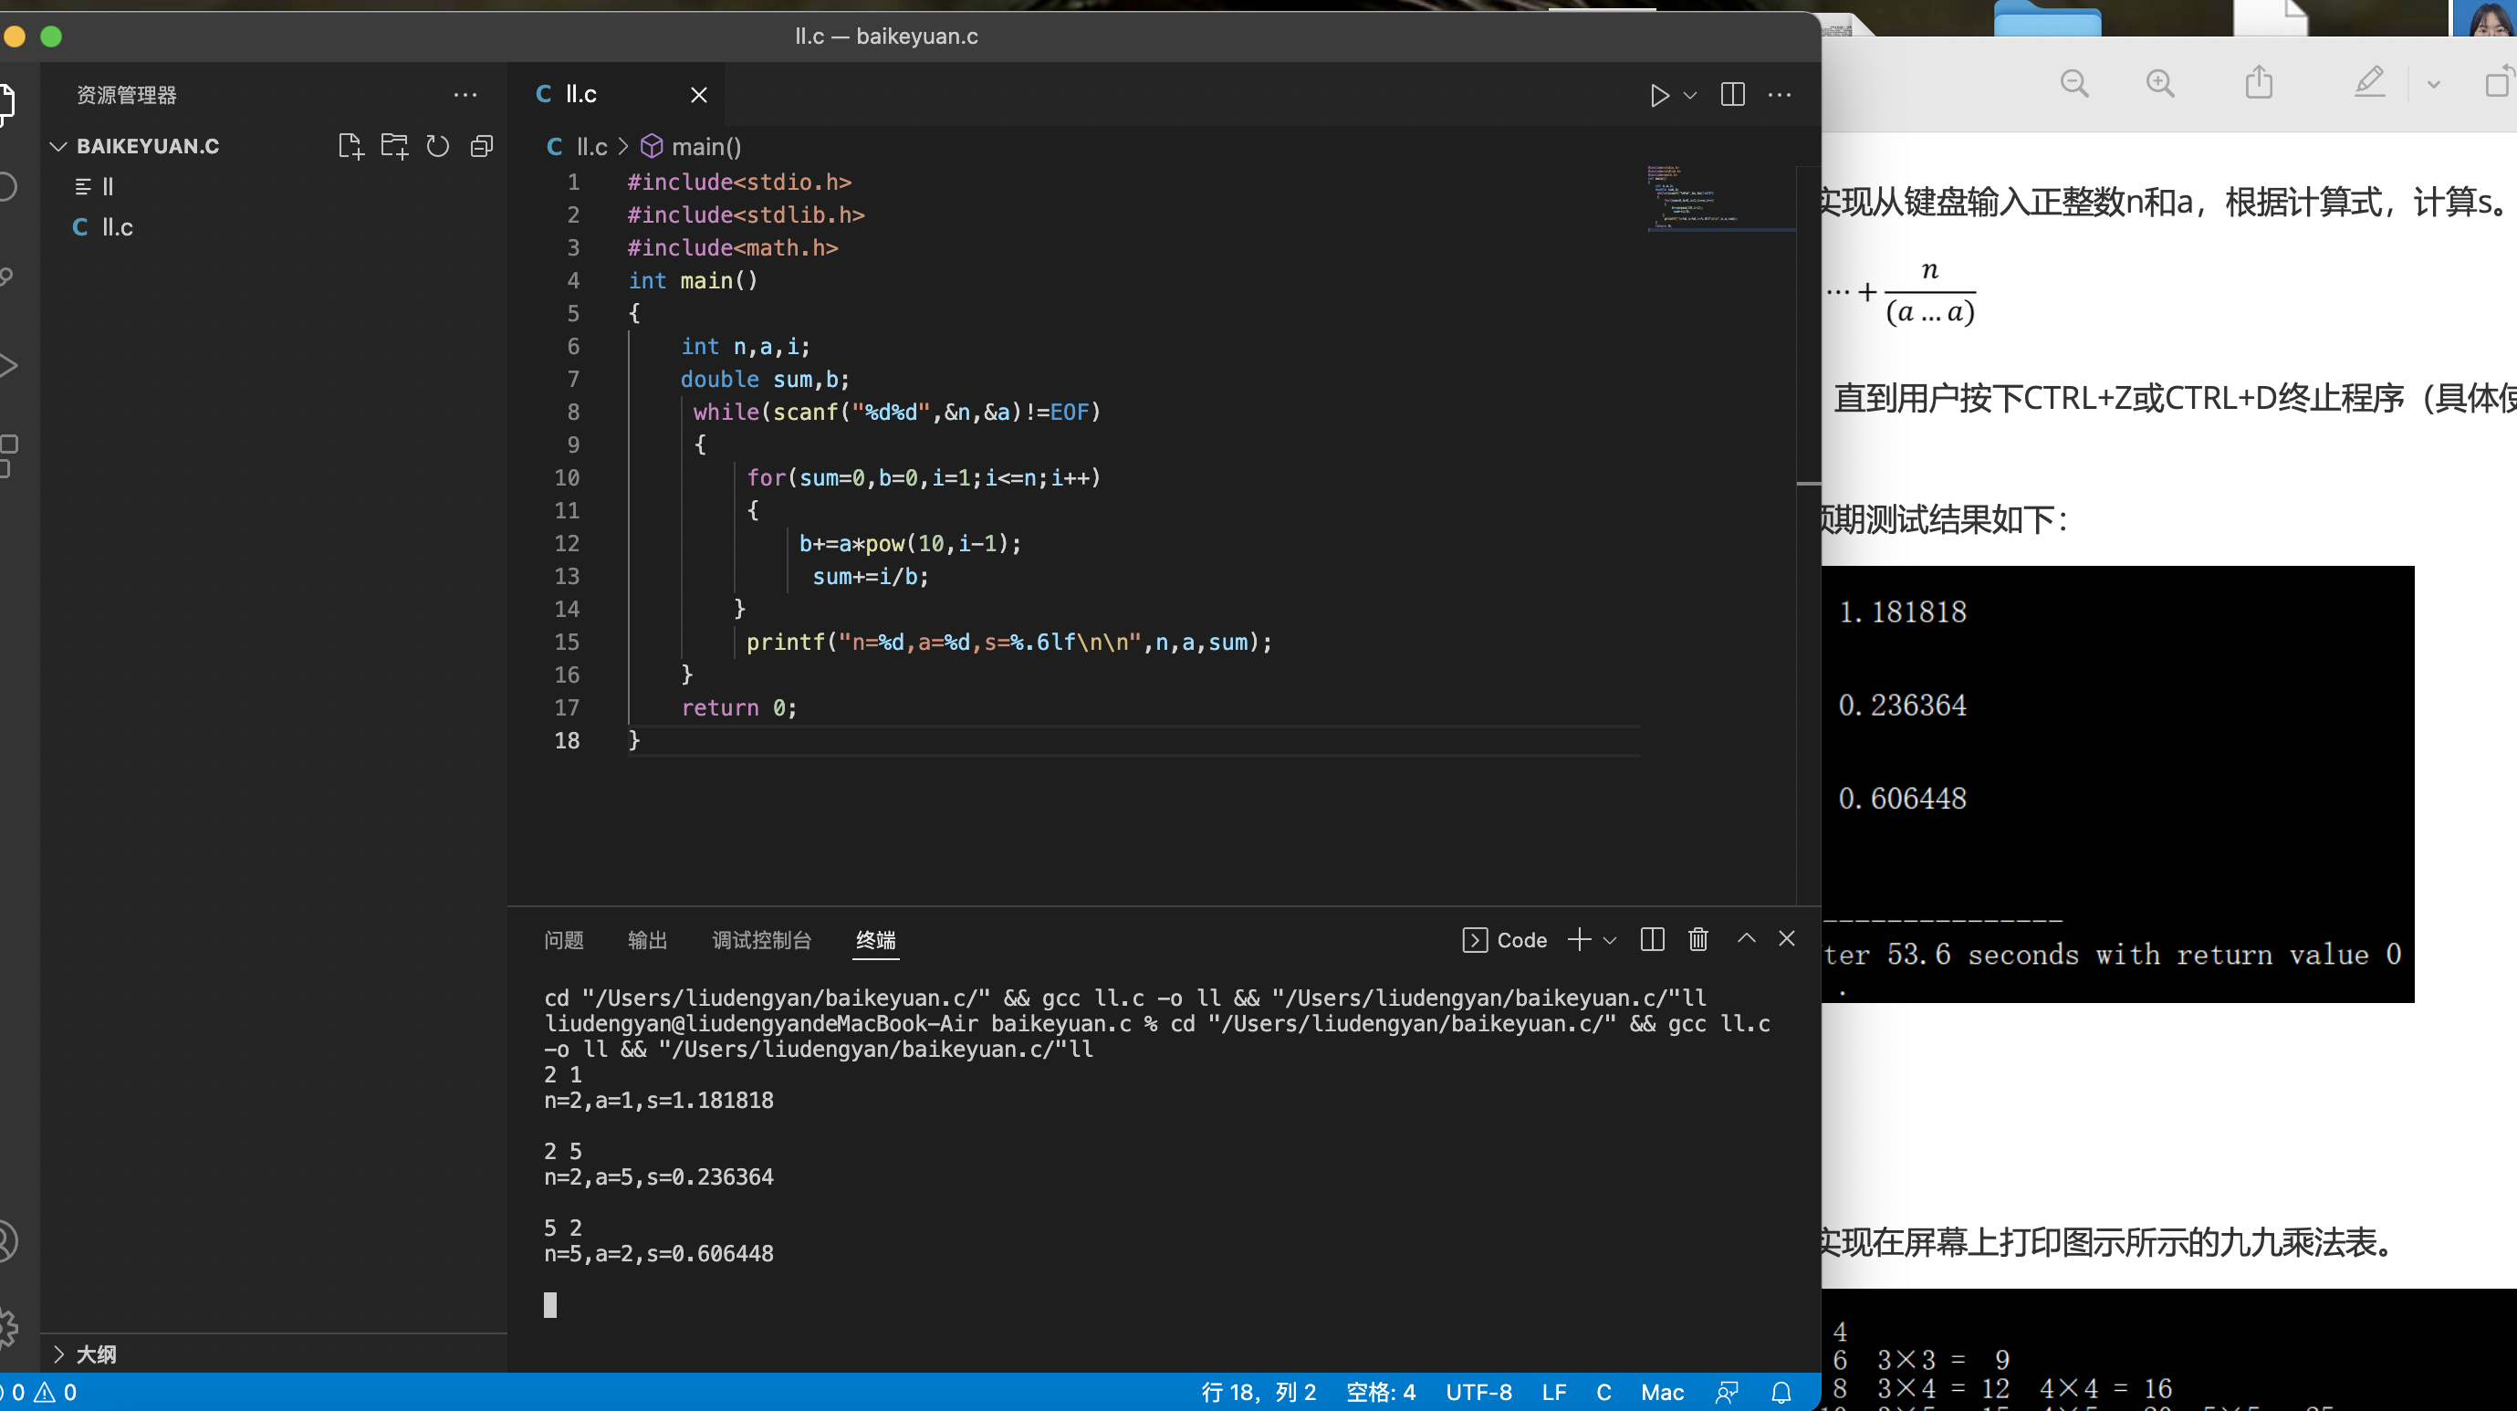Image resolution: width=2517 pixels, height=1411 pixels.
Task: Open ll.c file in explorer tree
Action: (116, 227)
